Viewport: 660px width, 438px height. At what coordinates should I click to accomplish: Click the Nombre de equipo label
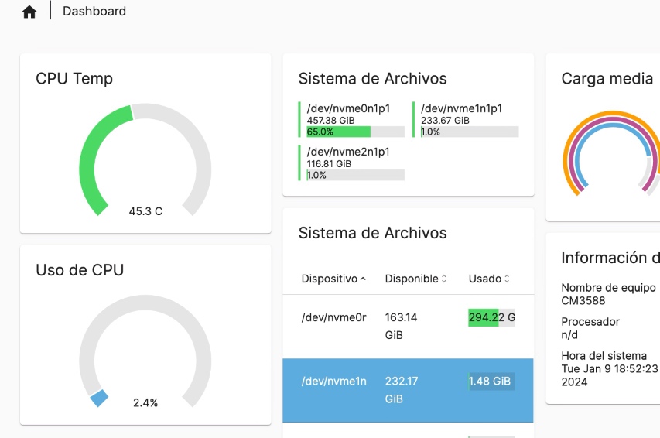[x=608, y=288]
